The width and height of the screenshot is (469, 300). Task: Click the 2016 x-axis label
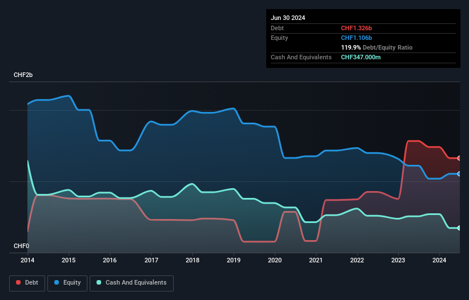pos(110,260)
